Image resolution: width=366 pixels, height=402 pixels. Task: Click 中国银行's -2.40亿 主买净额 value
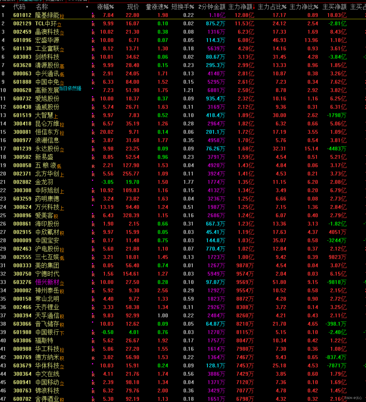pos(337,332)
